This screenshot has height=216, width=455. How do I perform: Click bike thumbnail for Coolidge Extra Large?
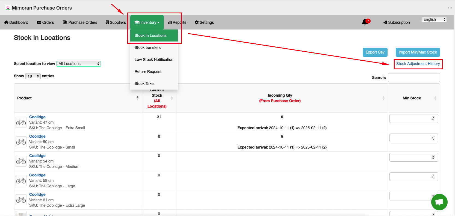pos(21,200)
